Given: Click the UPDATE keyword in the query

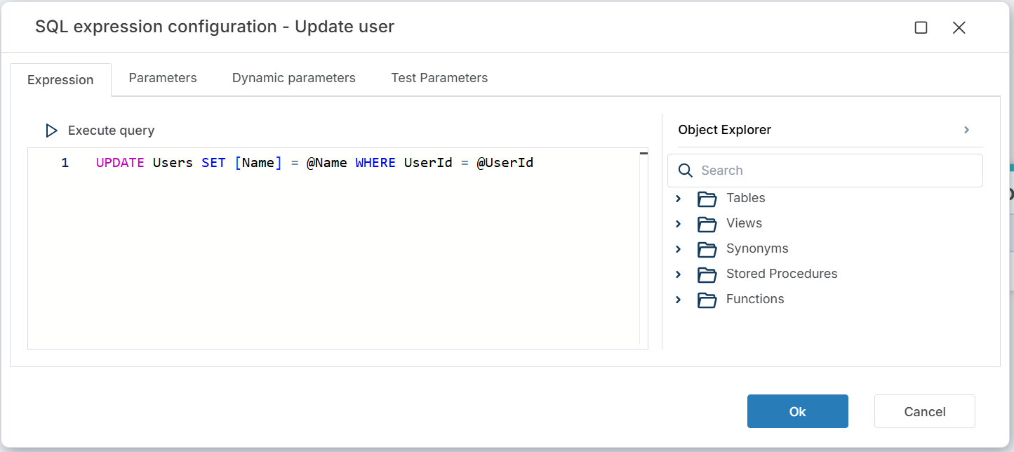Looking at the screenshot, I should (120, 163).
